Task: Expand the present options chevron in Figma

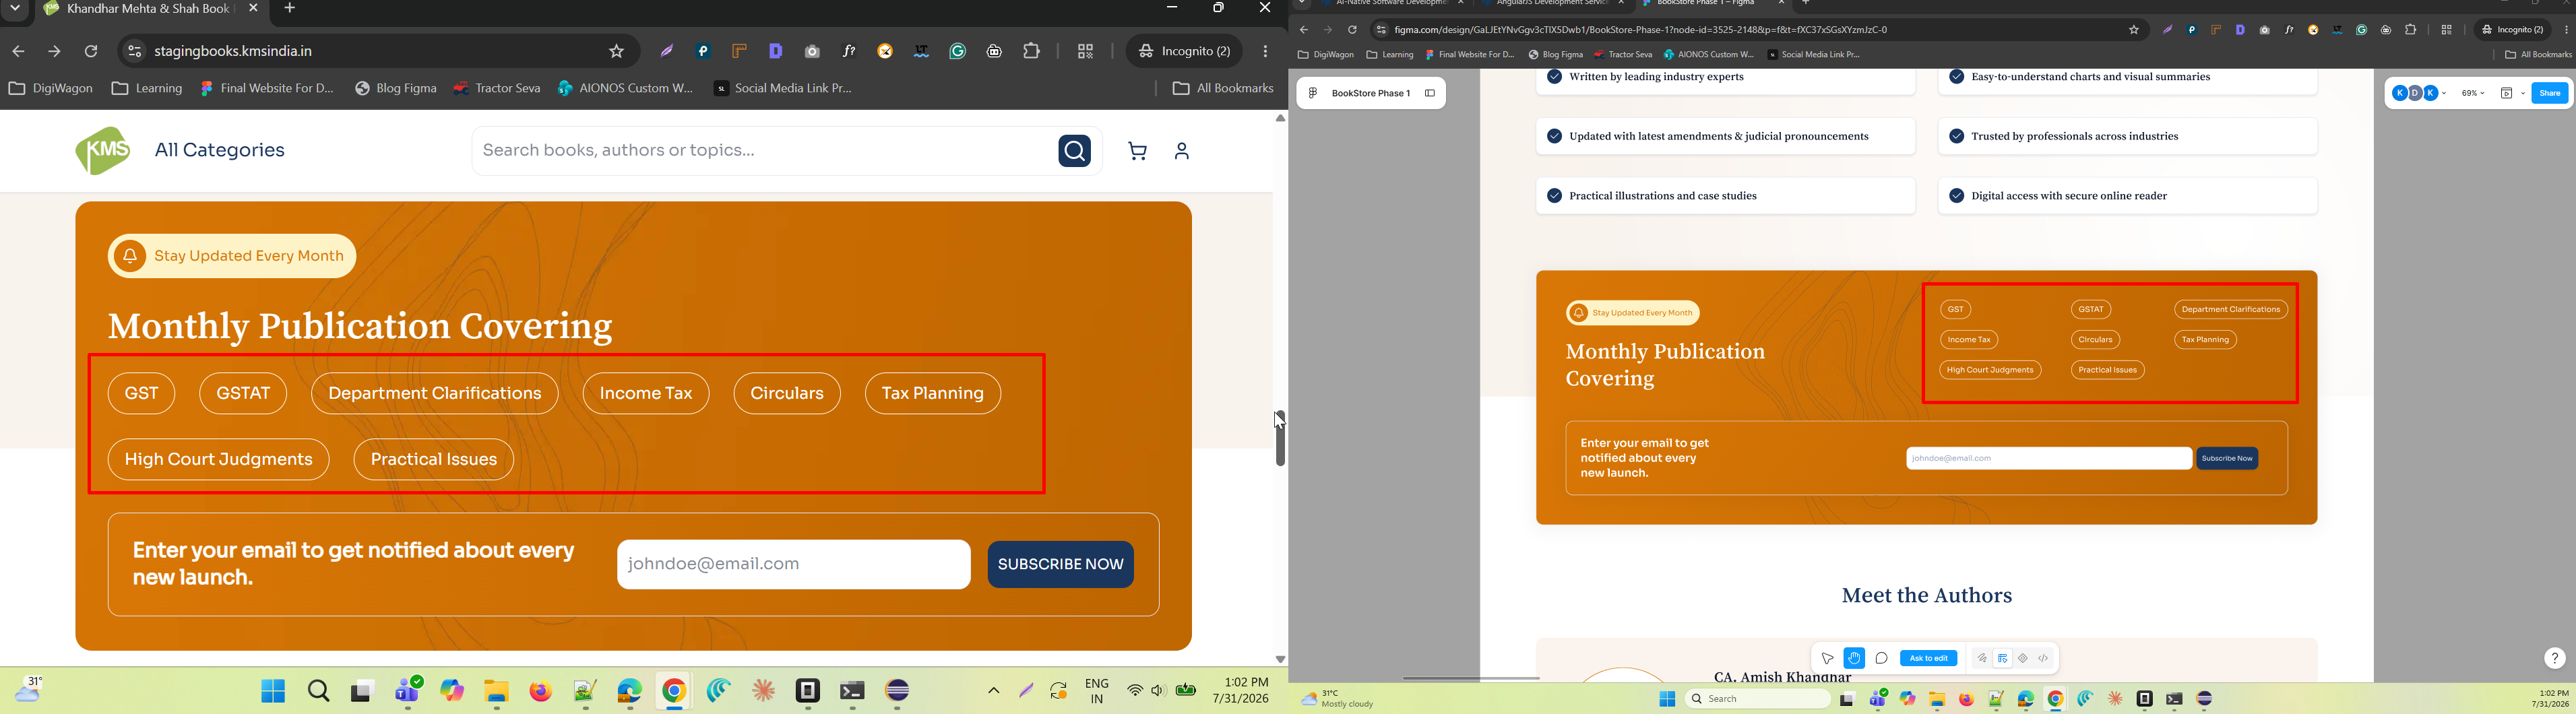Action: click(x=2523, y=93)
